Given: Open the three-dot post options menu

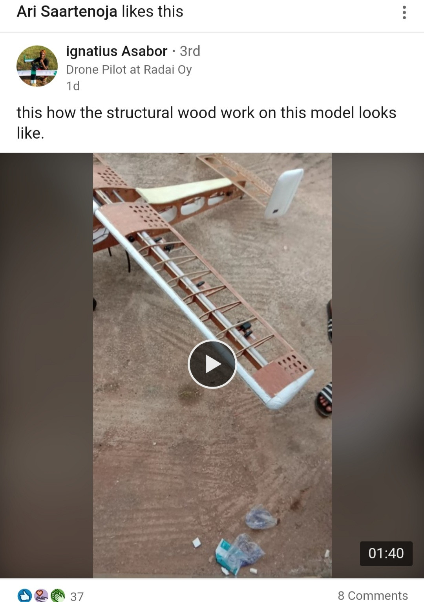Looking at the screenshot, I should pos(404,13).
